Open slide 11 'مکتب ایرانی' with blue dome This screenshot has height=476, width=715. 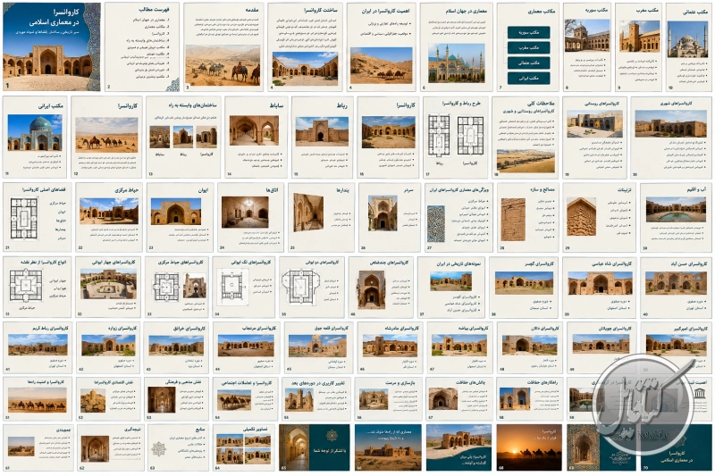[x=35, y=137]
